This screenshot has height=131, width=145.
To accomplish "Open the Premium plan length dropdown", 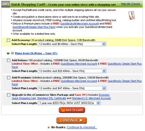I will (72, 88).
